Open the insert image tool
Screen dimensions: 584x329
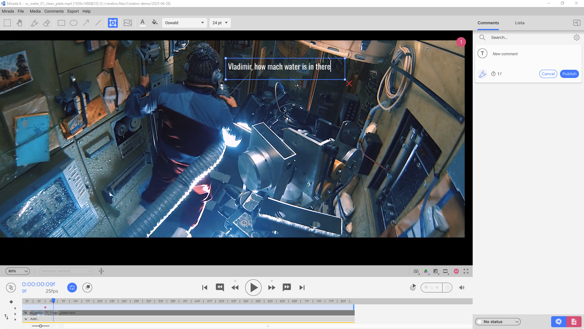click(127, 23)
